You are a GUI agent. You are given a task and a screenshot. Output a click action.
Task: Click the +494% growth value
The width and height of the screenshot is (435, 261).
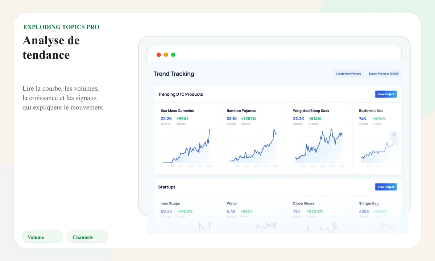click(379, 119)
